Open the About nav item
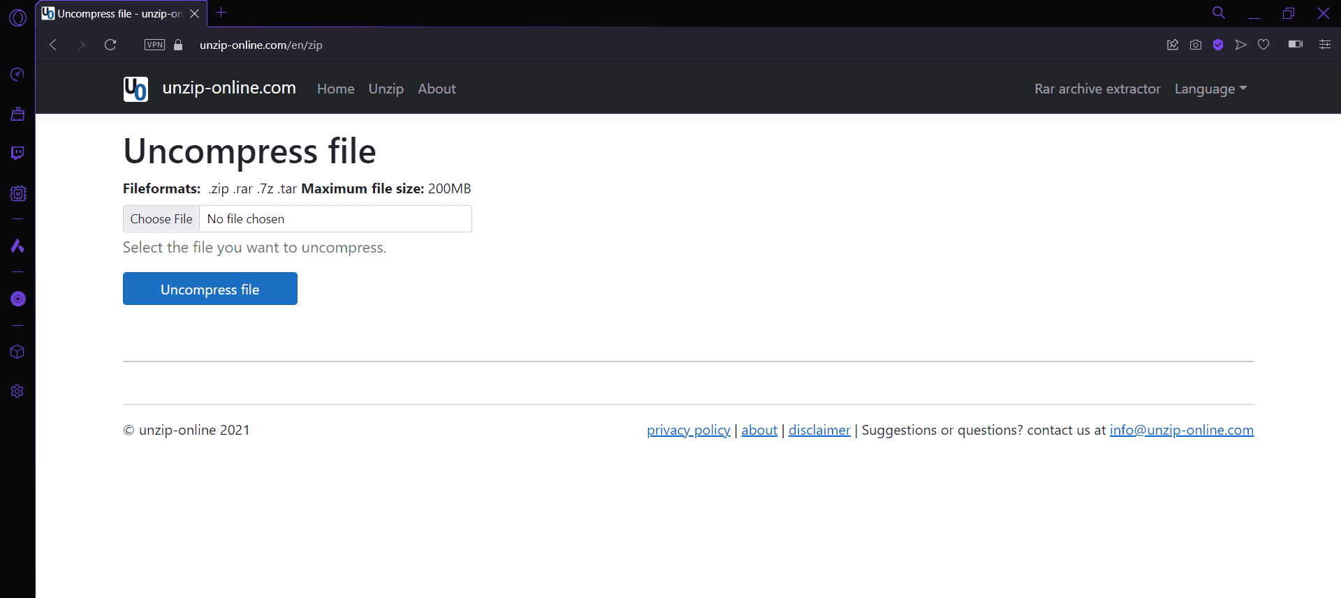 click(x=437, y=89)
